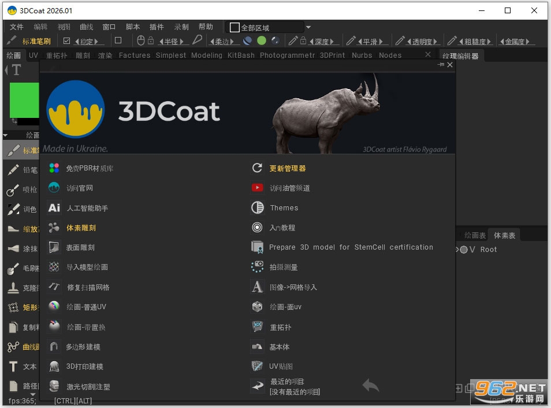
Task: Open the File (文件) menu
Action: pos(16,27)
